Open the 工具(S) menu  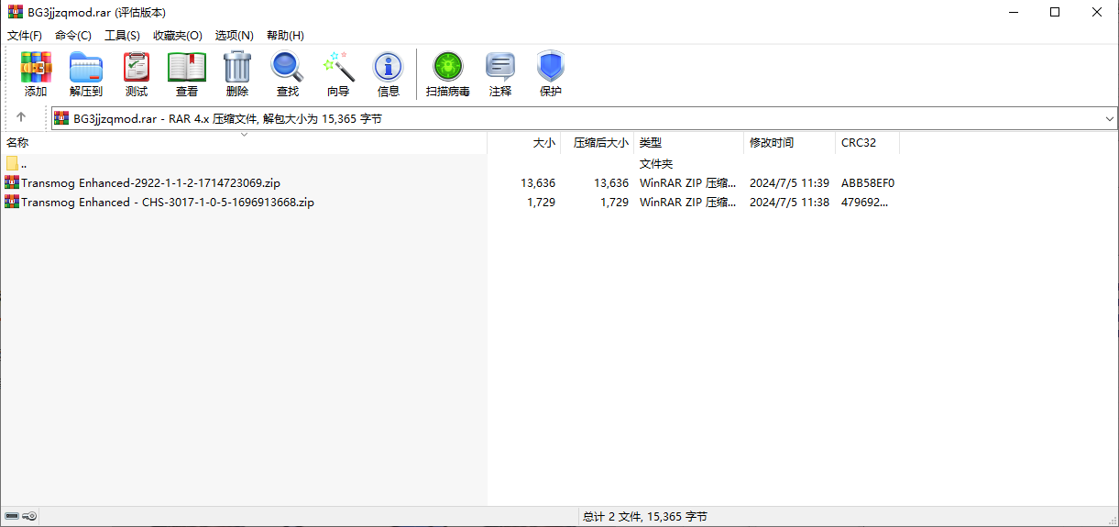[x=122, y=36]
